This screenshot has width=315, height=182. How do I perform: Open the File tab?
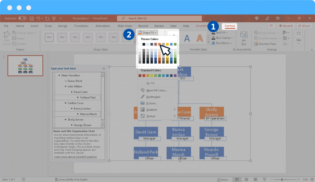coord(6,26)
